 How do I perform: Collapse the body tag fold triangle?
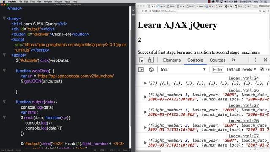[x=5, y=18]
